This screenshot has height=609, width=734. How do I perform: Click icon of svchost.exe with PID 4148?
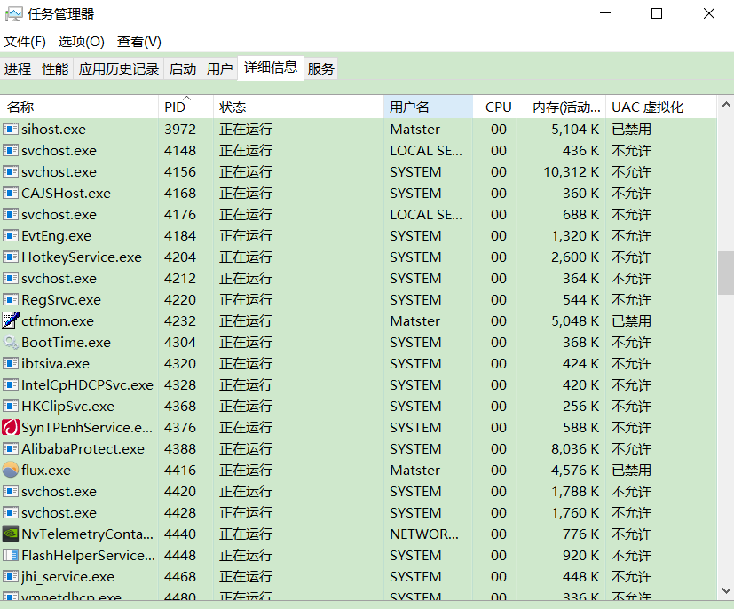[11, 150]
